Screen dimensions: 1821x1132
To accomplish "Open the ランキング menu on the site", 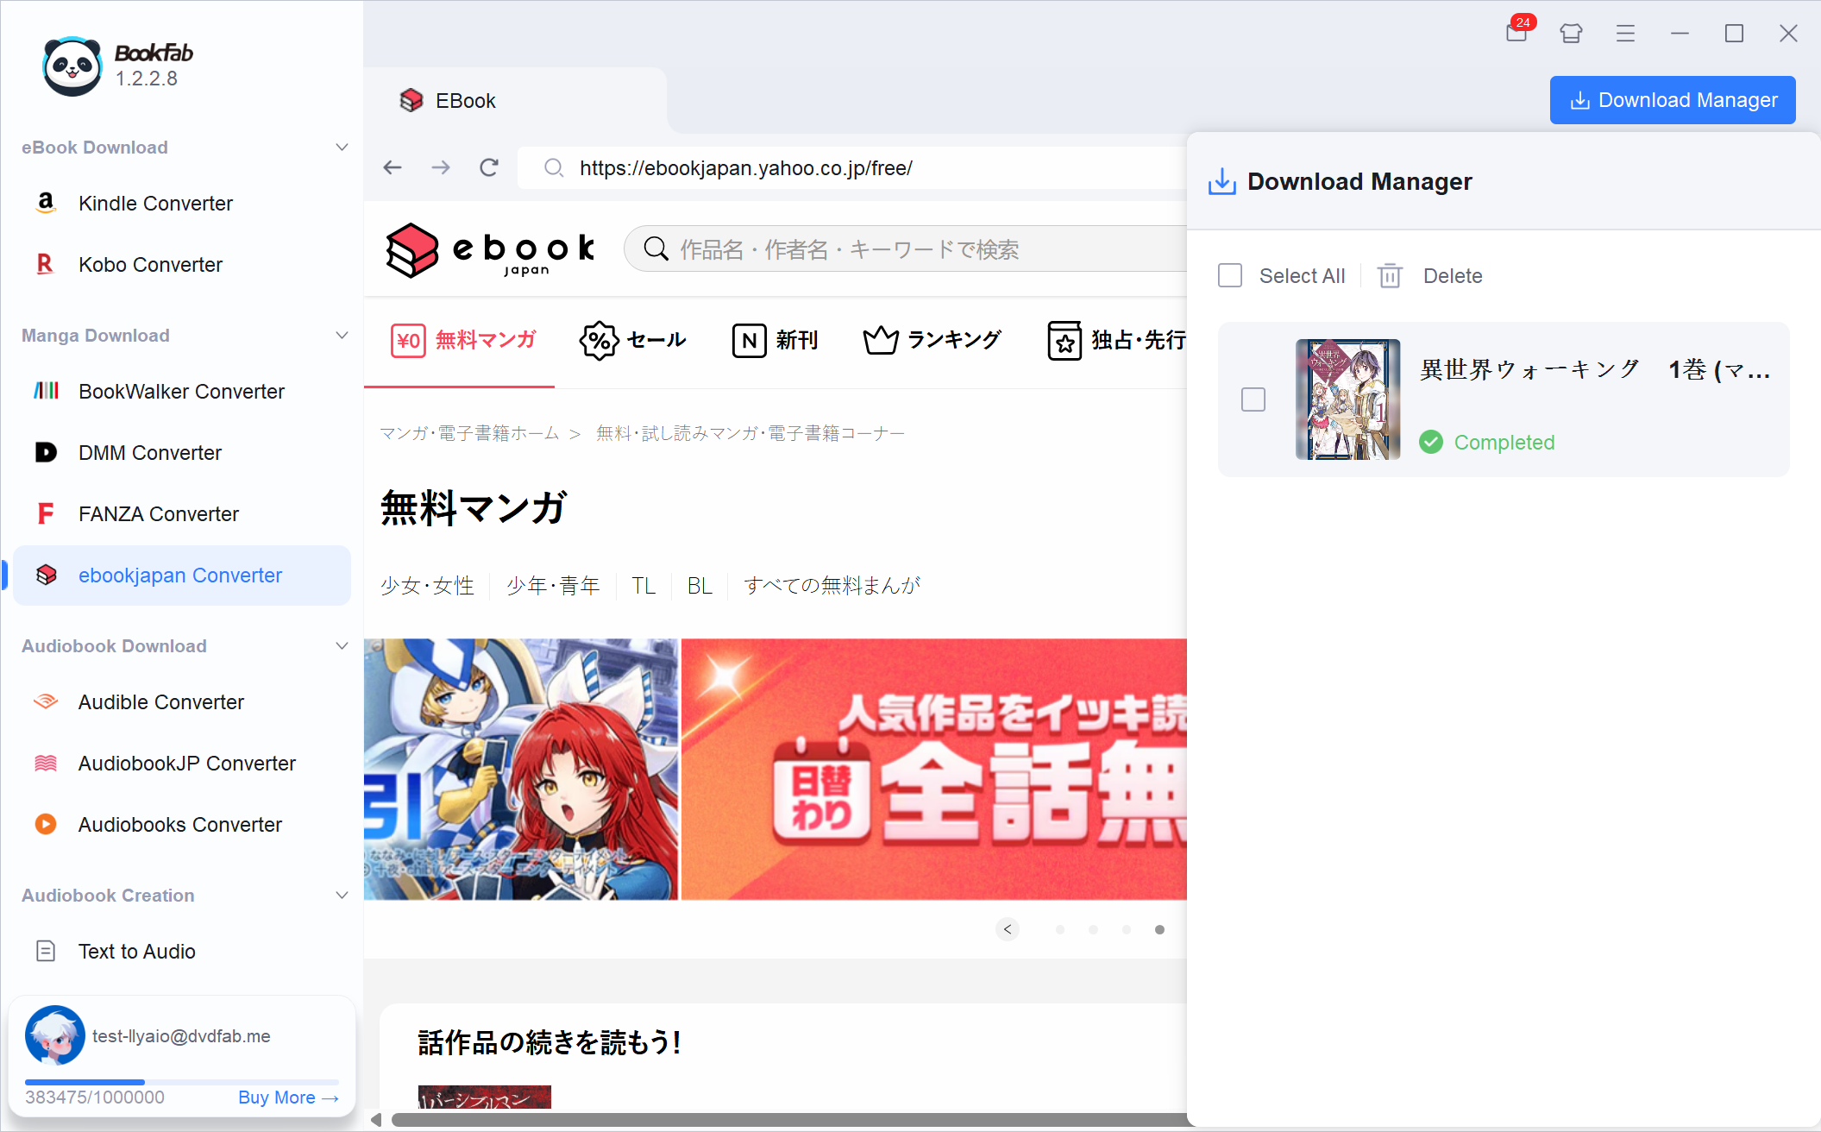I will 932,340.
